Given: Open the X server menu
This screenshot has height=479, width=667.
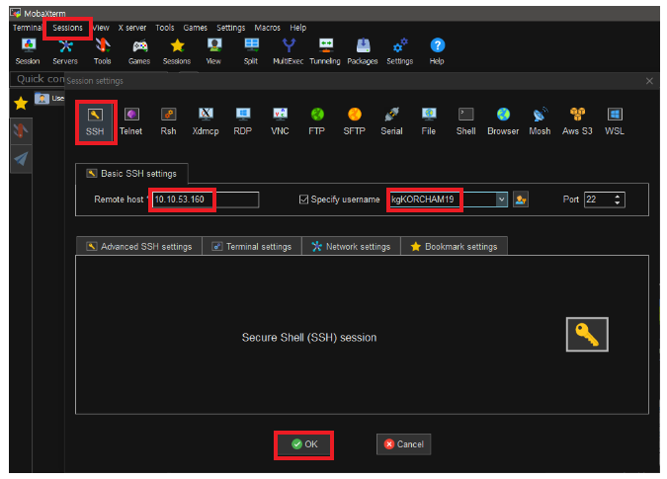Looking at the screenshot, I should click(132, 28).
